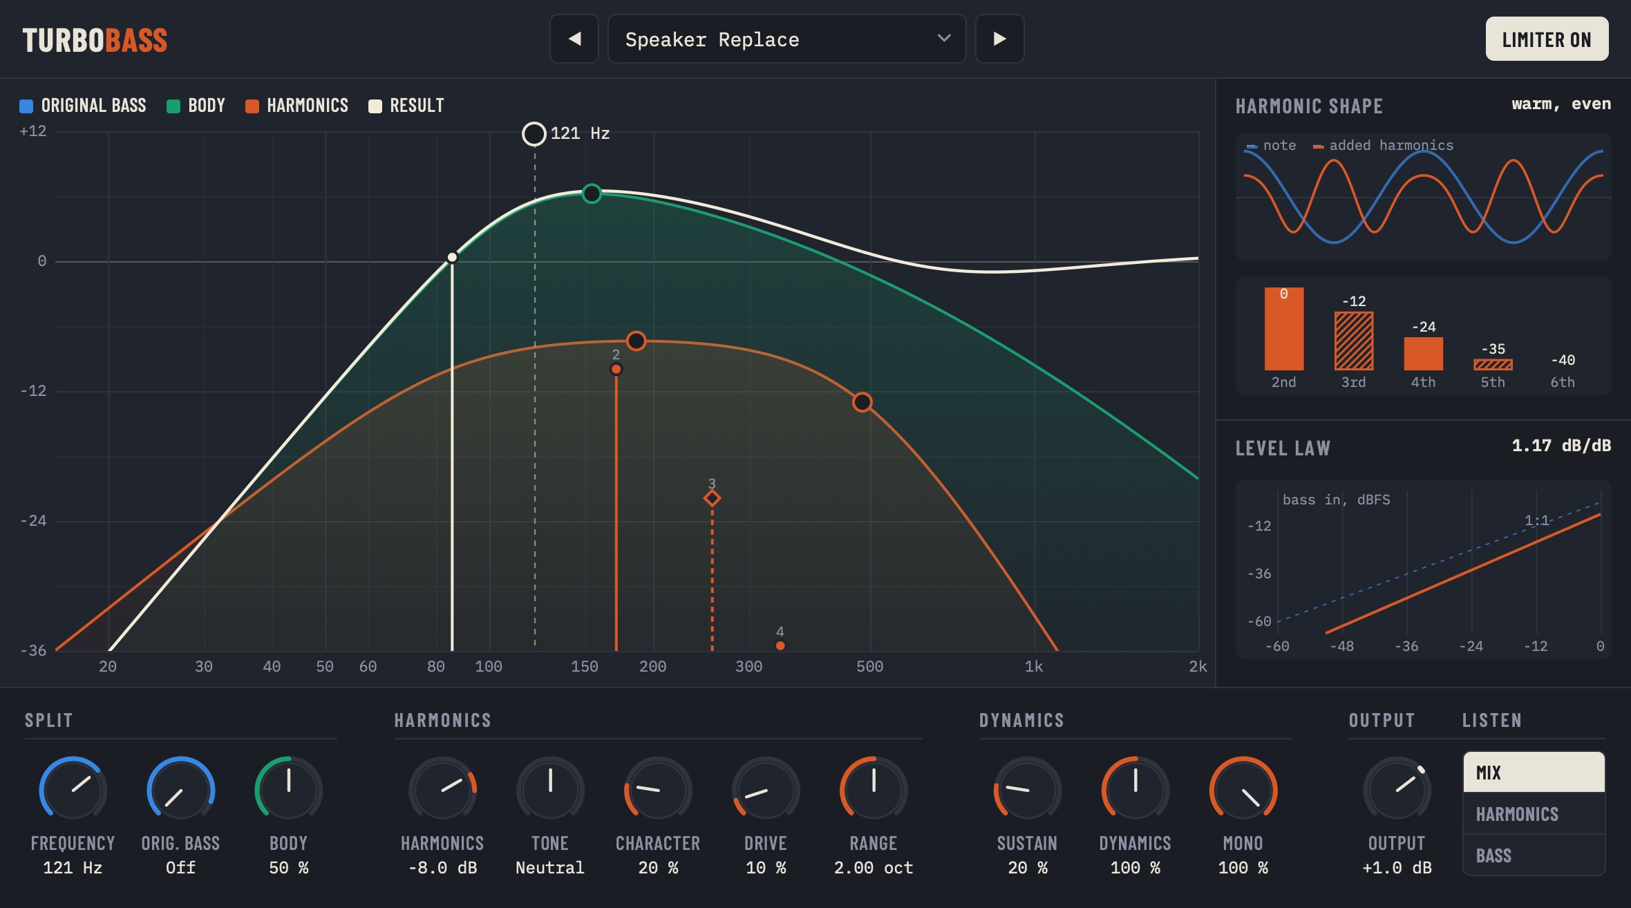Click the 1.17 dB/dB level law value
Screen dimensions: 1631x908
(1561, 446)
